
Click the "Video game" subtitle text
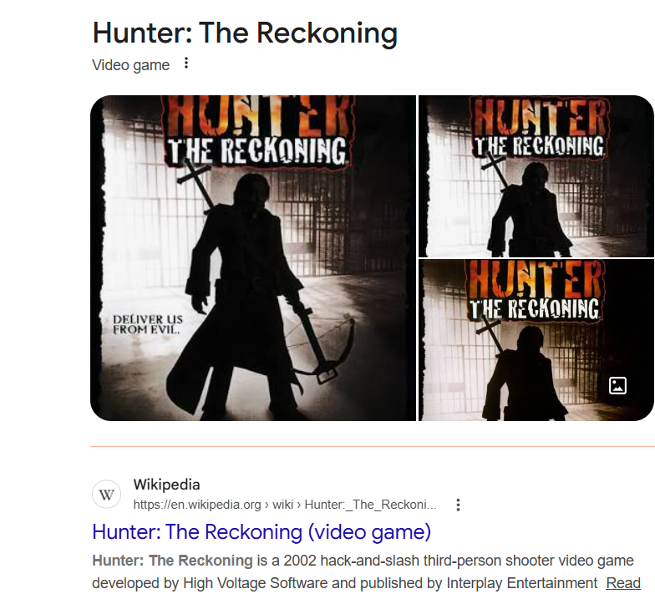tap(130, 65)
